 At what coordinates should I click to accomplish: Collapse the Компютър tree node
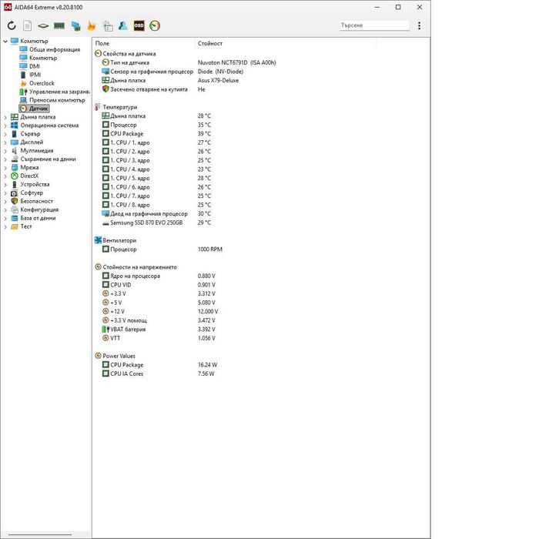click(5, 42)
